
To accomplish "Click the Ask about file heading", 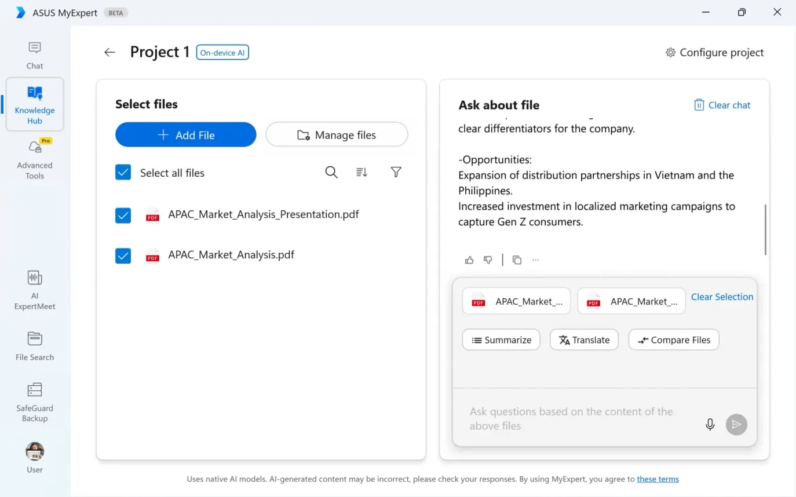I will tap(499, 105).
